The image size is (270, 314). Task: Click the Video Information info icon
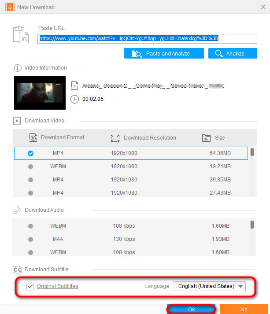[18, 68]
